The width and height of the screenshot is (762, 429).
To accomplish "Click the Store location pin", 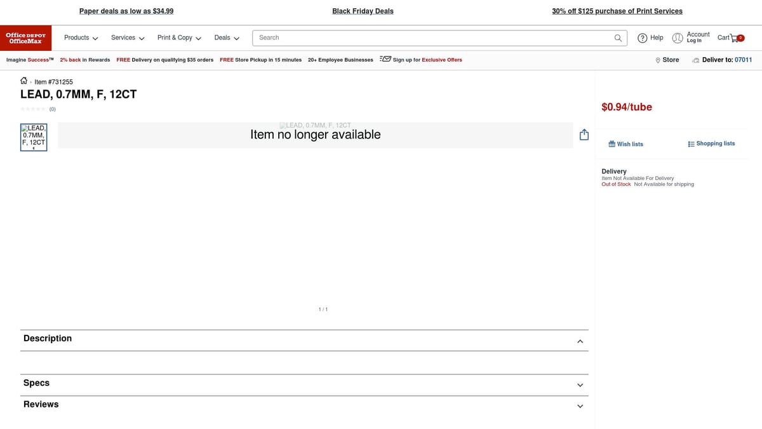I will click(x=658, y=60).
